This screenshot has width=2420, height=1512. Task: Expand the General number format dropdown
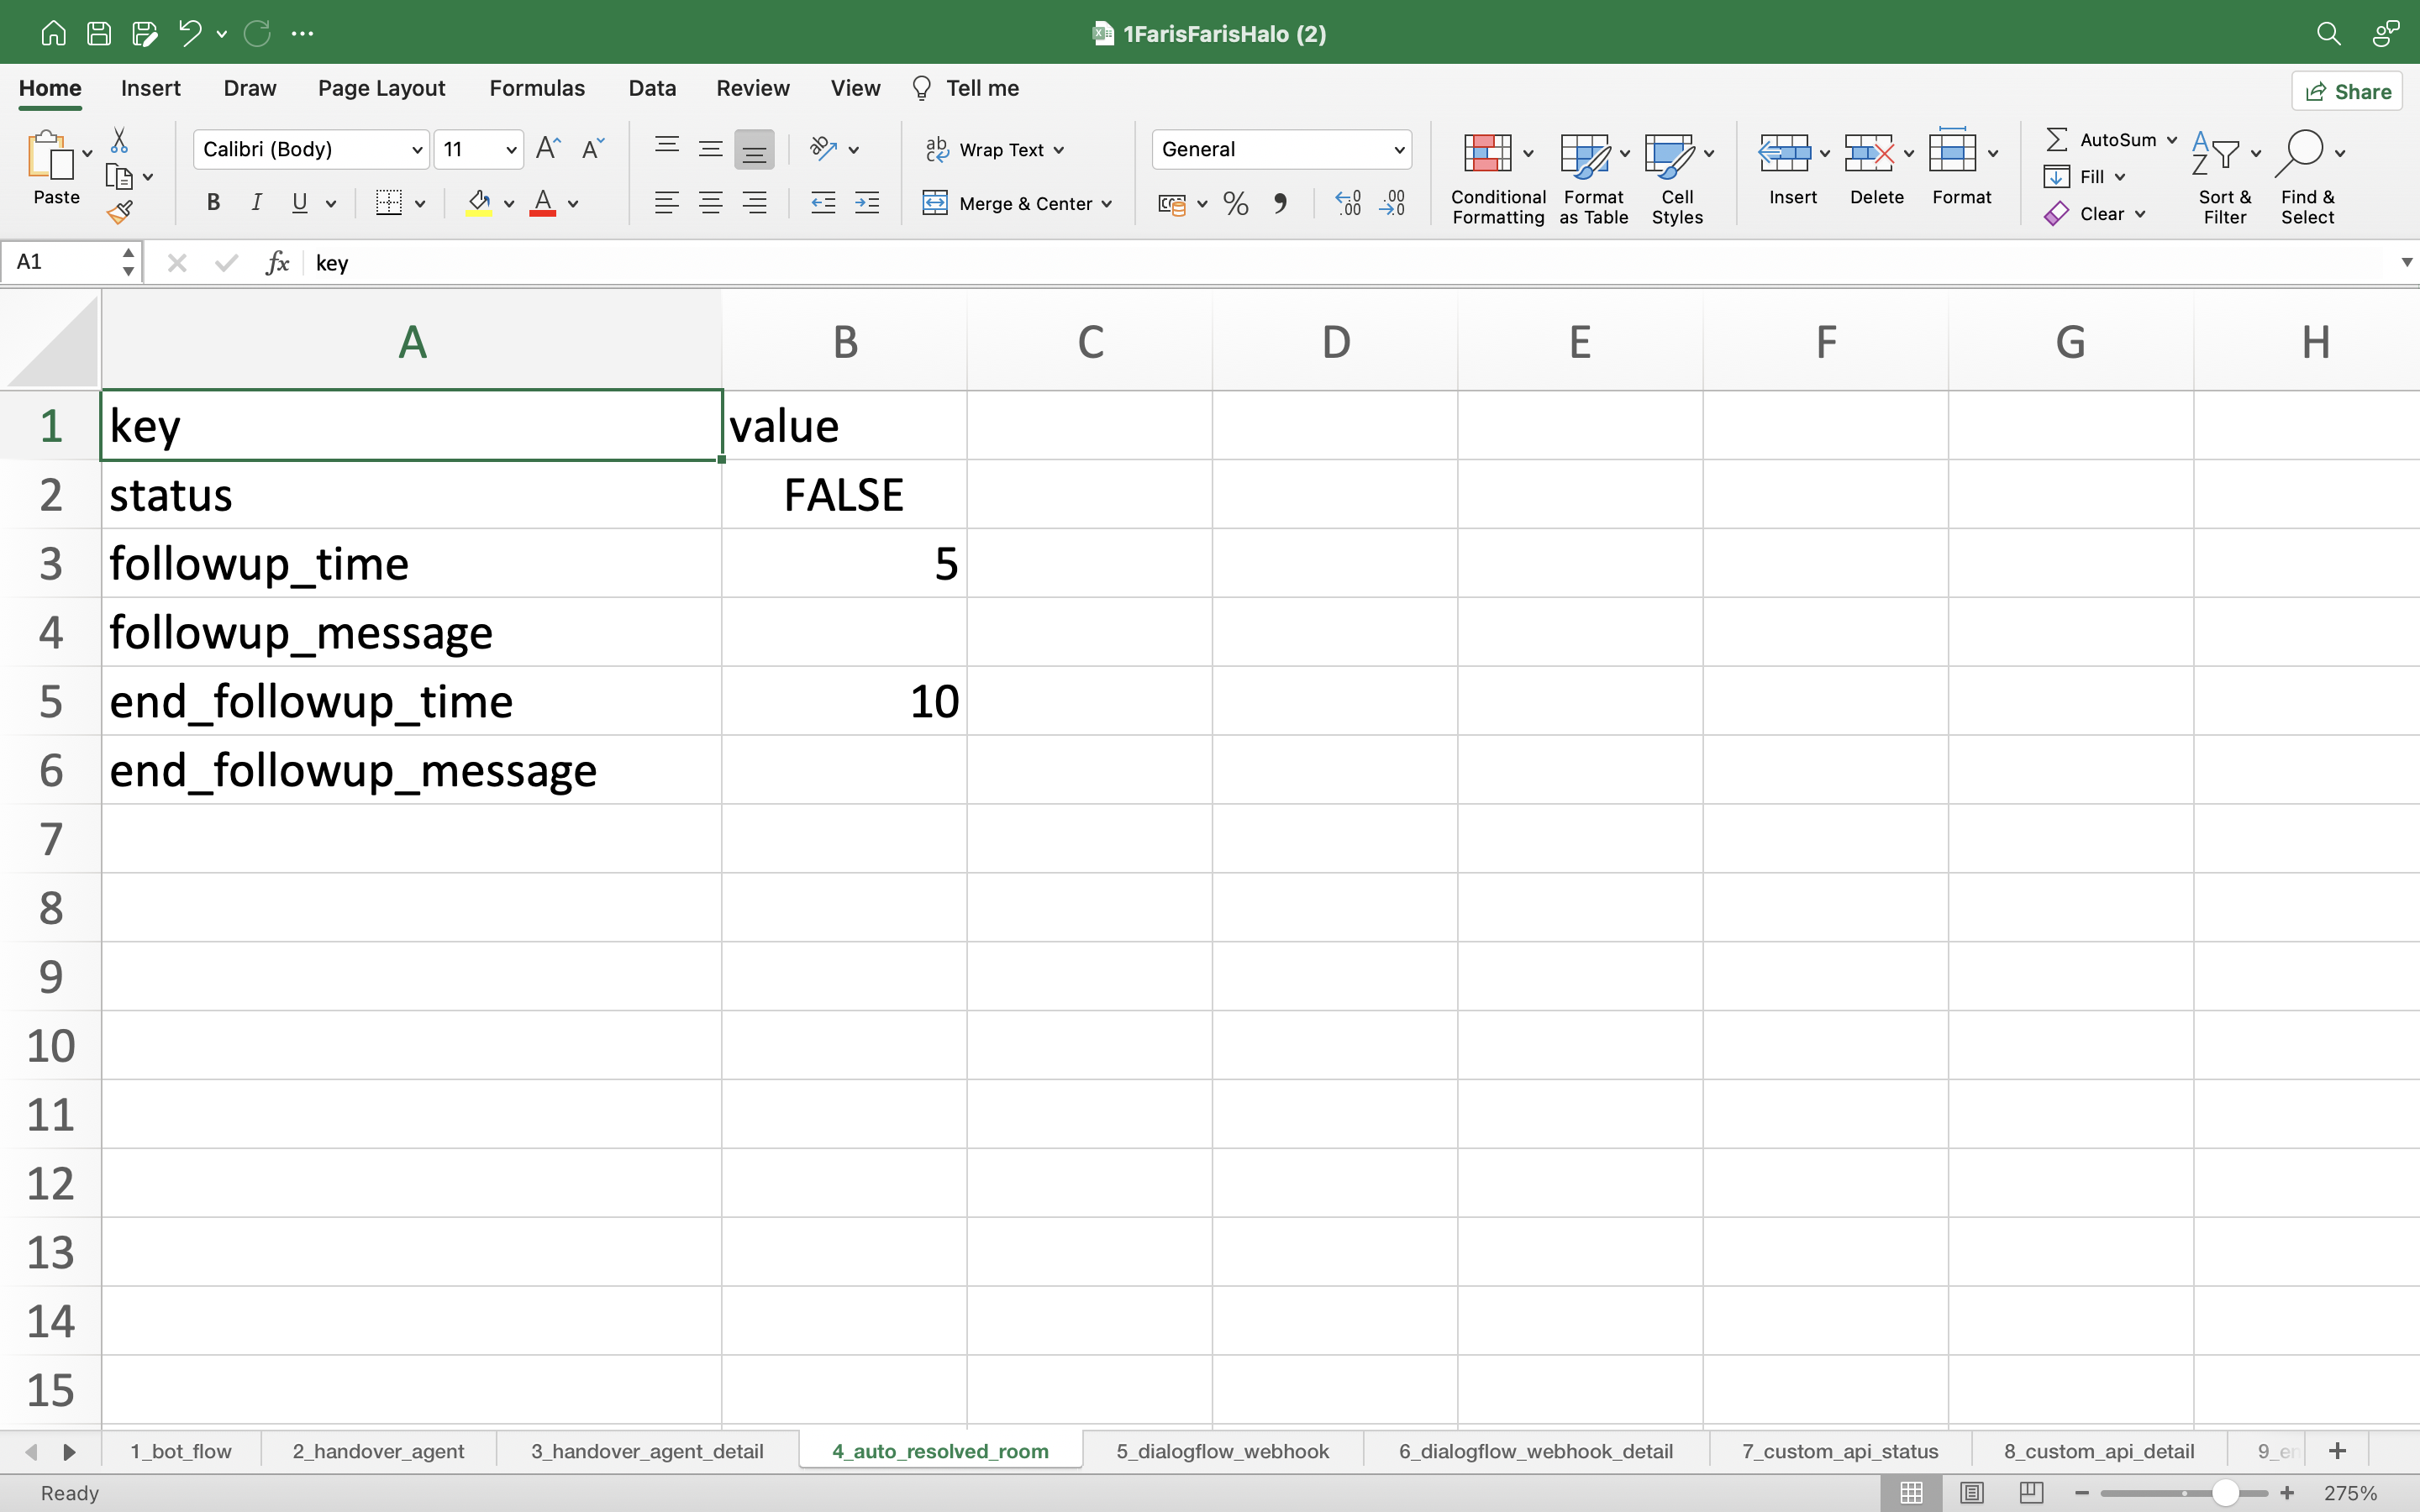pyautogui.click(x=1399, y=150)
